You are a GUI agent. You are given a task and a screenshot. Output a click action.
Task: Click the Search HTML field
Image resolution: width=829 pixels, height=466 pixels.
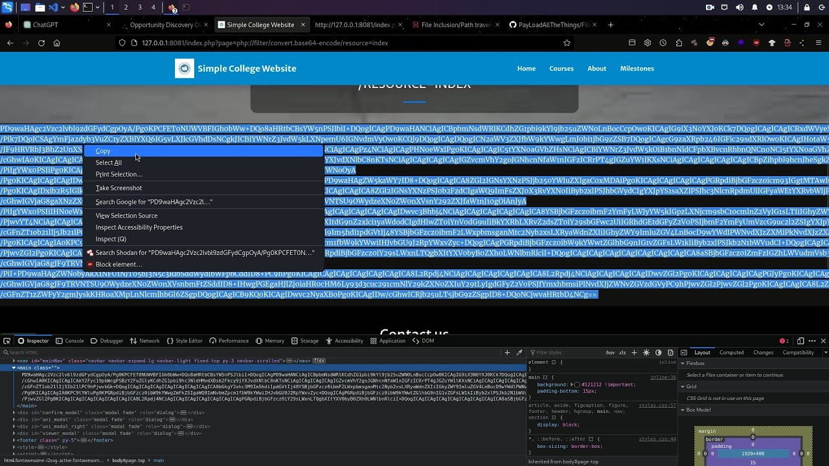(253, 353)
